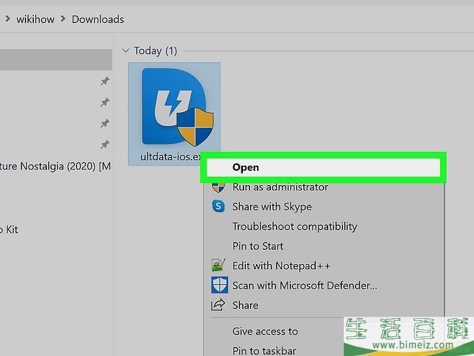This screenshot has height=356, width=474.
Task: Click the Microsoft Defender shield icon
Action: 219,285
